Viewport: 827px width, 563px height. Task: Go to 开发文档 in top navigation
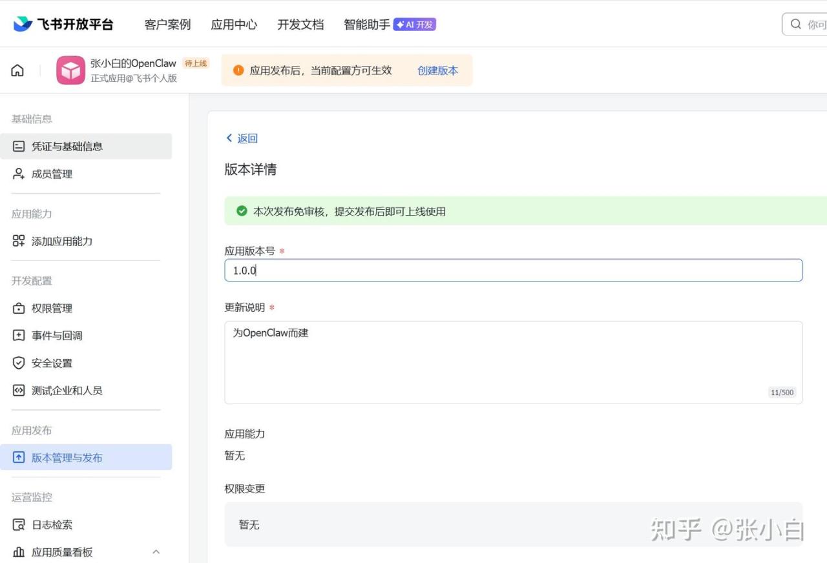pos(300,25)
